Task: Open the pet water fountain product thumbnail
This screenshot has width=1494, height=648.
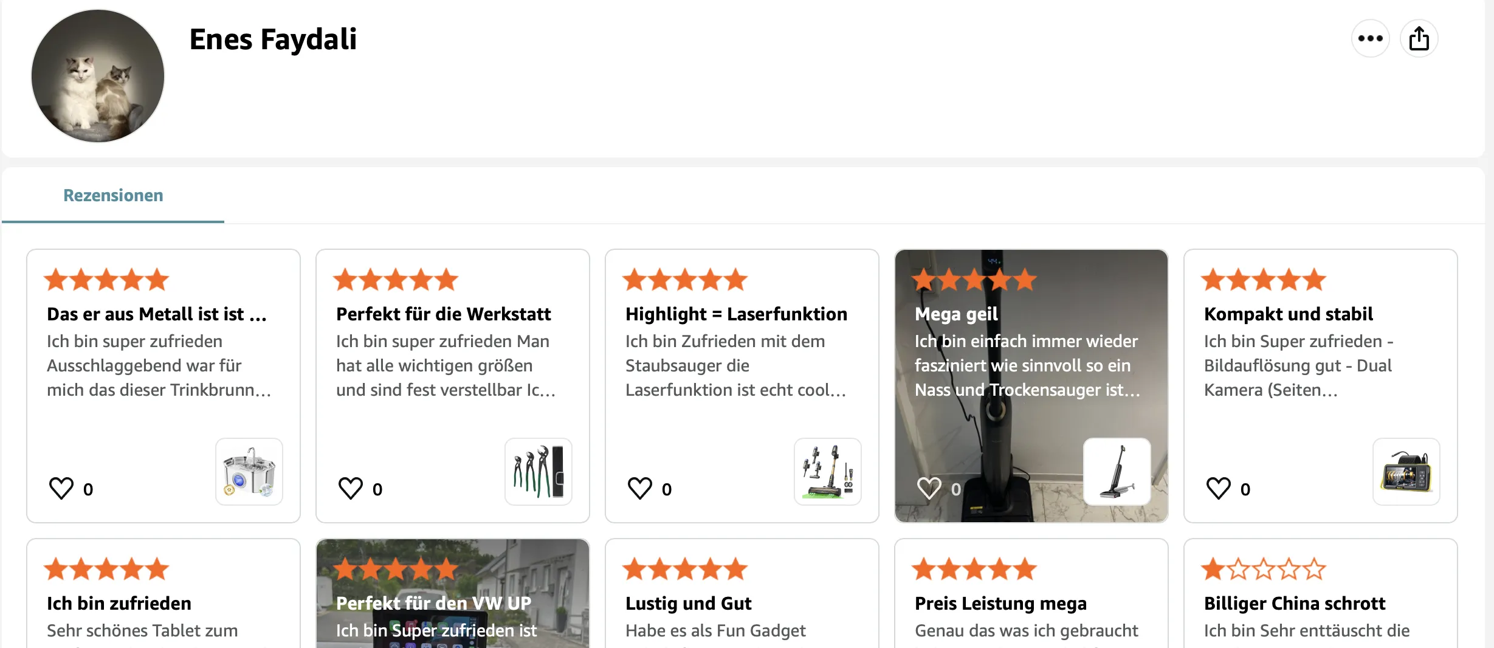Action: point(249,472)
